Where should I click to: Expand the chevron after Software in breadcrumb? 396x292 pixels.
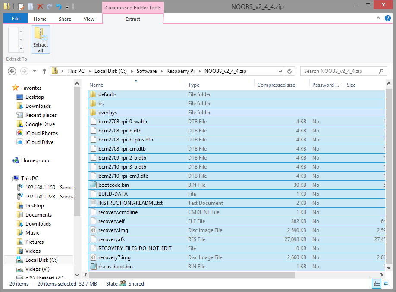162,72
